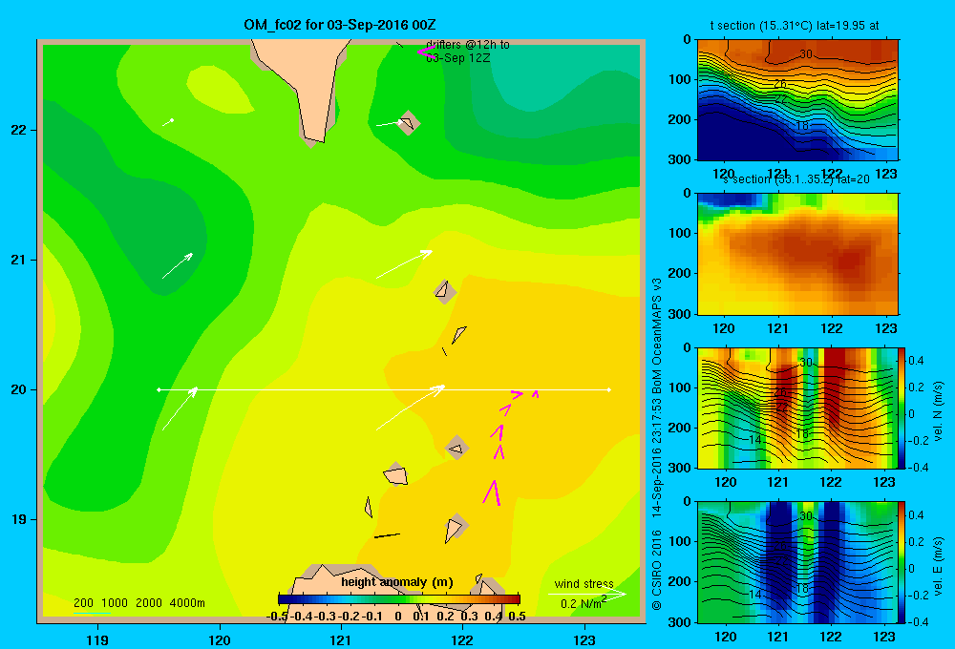The height and width of the screenshot is (649, 955).
Task: Click the 'vel. N (m/s)' axis label
Action: 939,411
